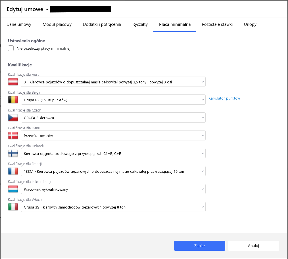288x259 pixels.
Task: Go to the 'Urlopy' tab
Action: [x=250, y=24]
